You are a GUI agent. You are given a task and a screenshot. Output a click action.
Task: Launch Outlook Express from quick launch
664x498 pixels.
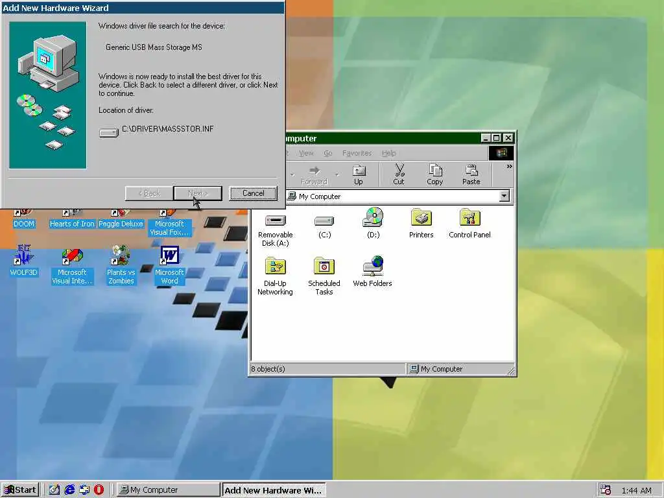tap(84, 490)
